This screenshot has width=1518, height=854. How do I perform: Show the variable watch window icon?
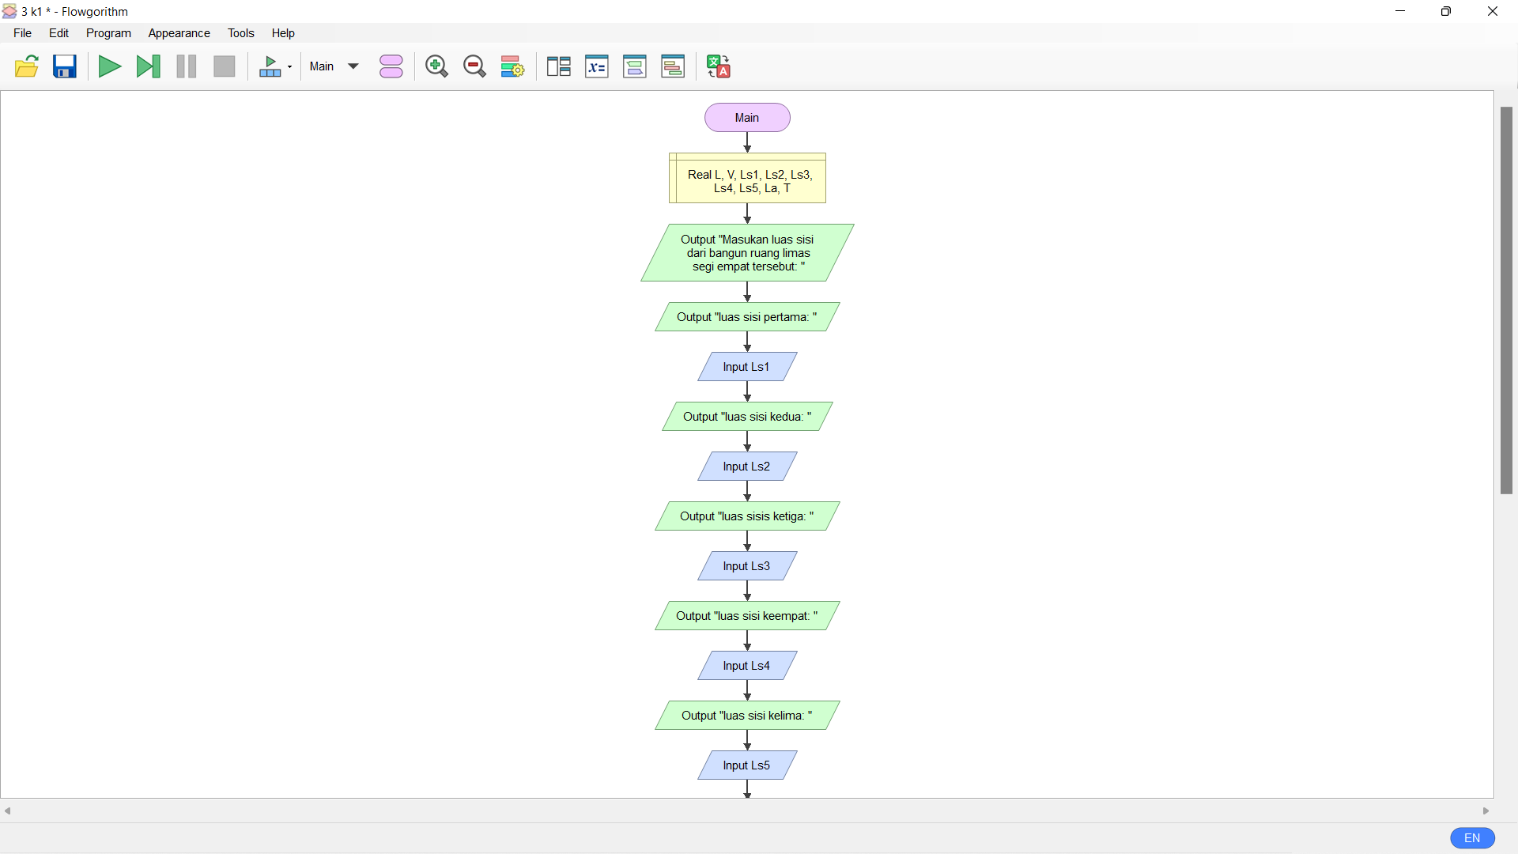click(597, 66)
